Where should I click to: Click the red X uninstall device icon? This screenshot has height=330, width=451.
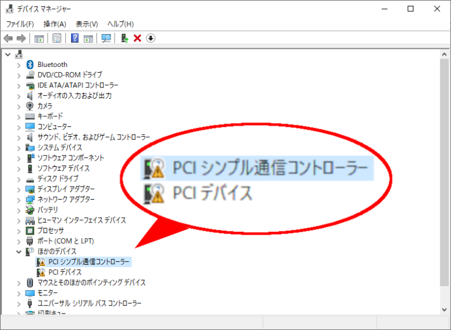pos(137,38)
